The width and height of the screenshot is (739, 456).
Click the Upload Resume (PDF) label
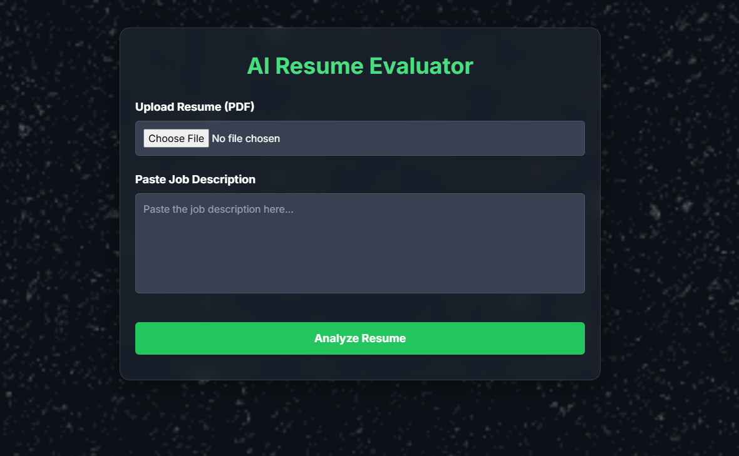coord(195,106)
